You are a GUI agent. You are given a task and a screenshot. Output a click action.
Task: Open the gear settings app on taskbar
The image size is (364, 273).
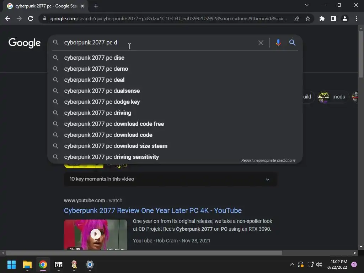(x=90, y=264)
